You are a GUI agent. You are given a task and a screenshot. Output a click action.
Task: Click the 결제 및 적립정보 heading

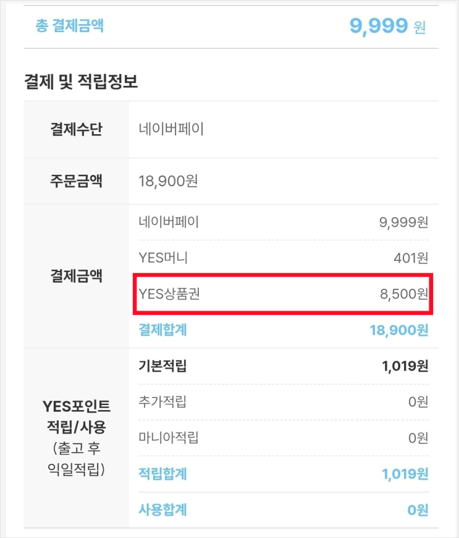pos(81,81)
